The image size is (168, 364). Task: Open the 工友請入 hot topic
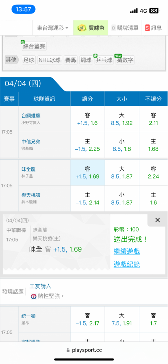[40, 286]
